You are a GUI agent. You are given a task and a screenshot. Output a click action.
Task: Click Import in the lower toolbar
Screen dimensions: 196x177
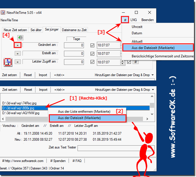43,90
